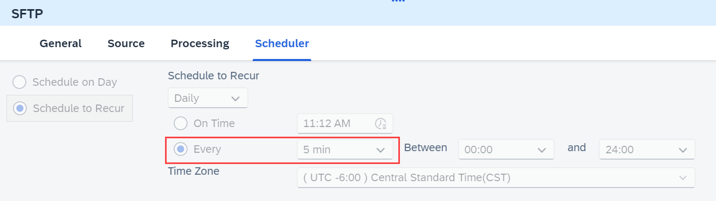Open the Central Standard Time zone dropdown

coord(496,178)
